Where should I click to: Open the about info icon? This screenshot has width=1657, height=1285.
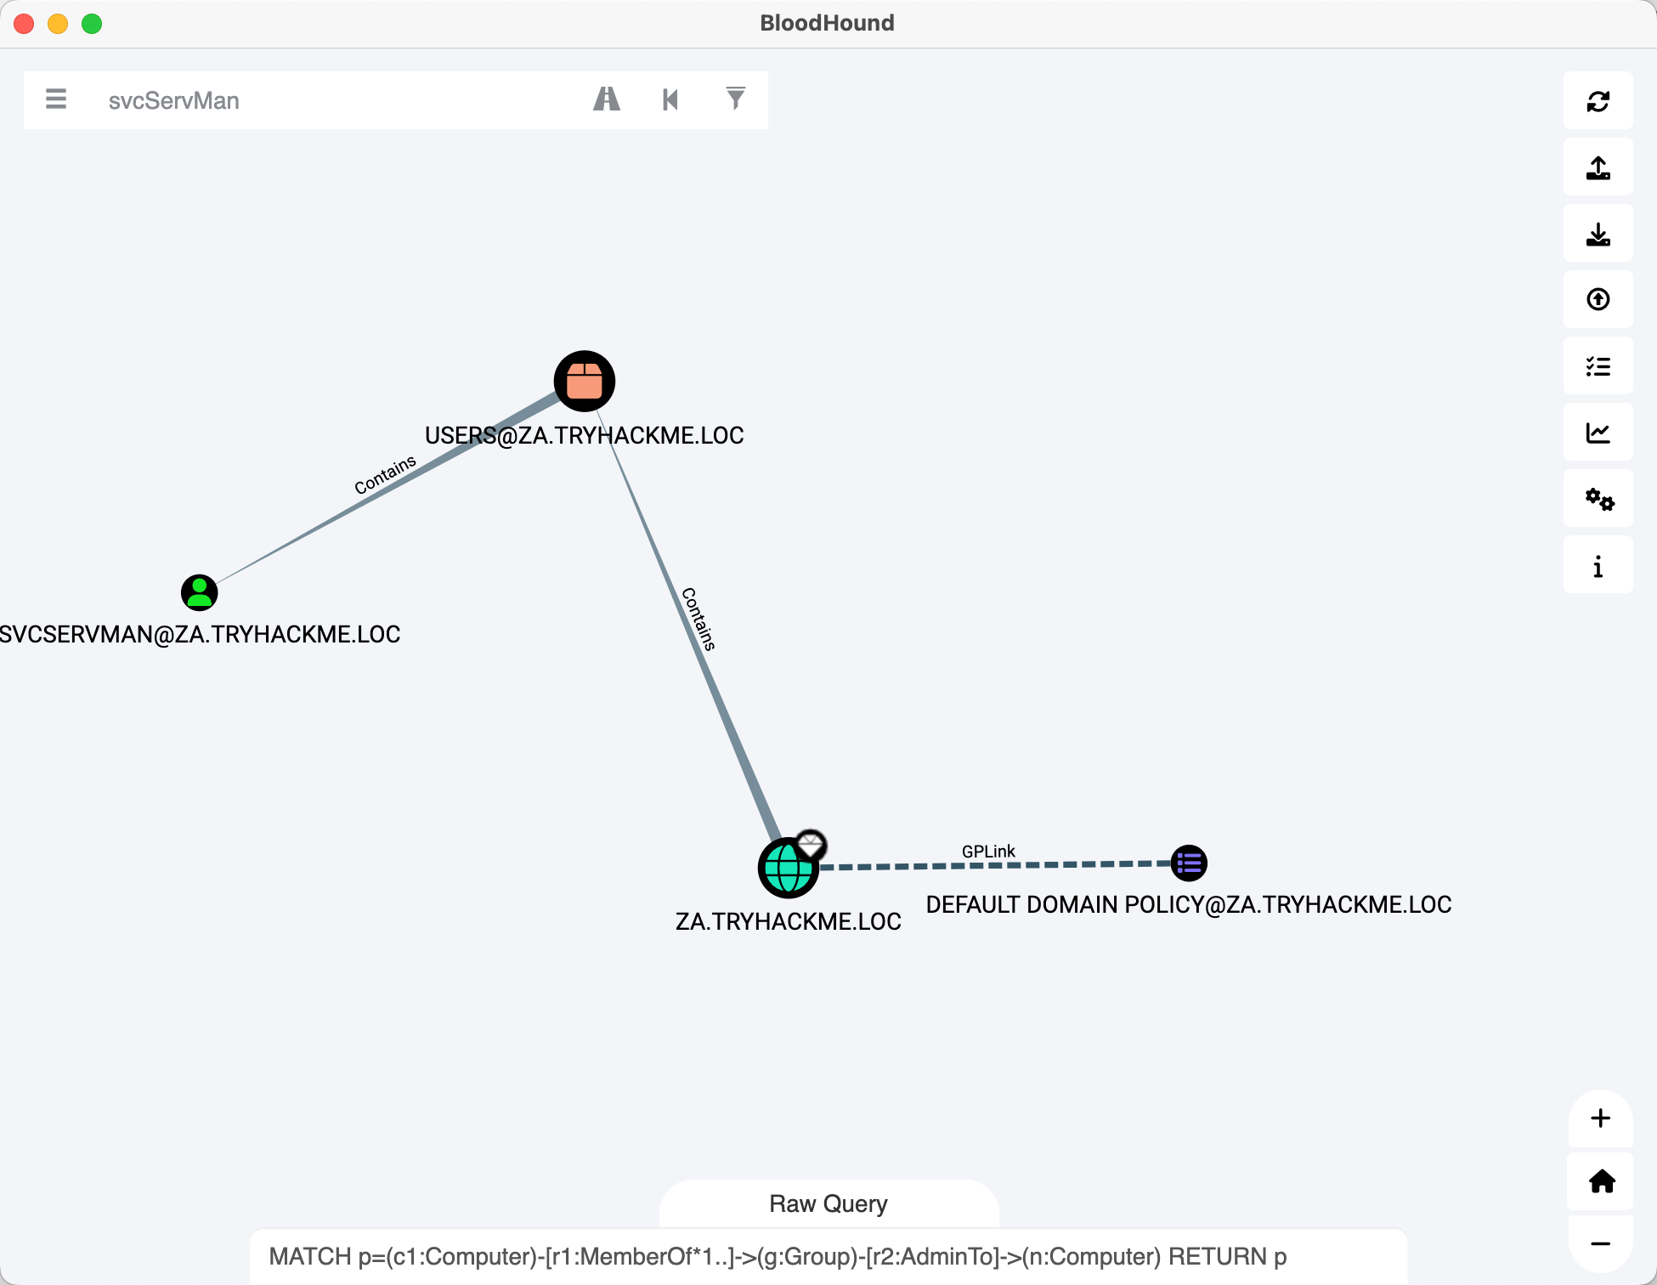tap(1598, 565)
